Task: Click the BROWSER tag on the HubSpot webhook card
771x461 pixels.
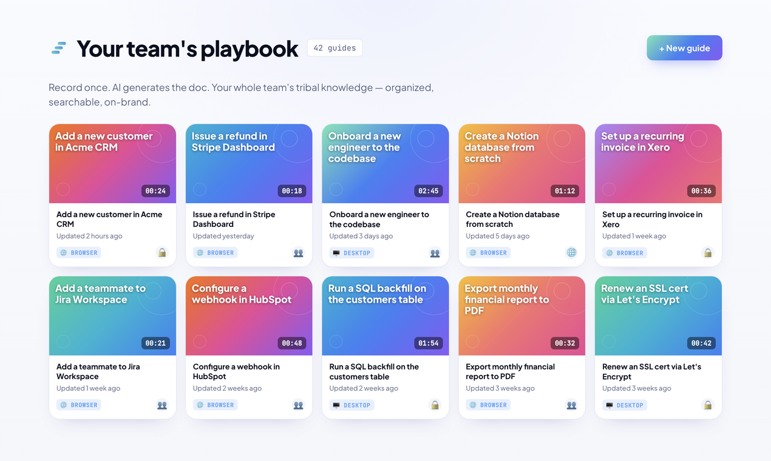Action: pyautogui.click(x=216, y=405)
